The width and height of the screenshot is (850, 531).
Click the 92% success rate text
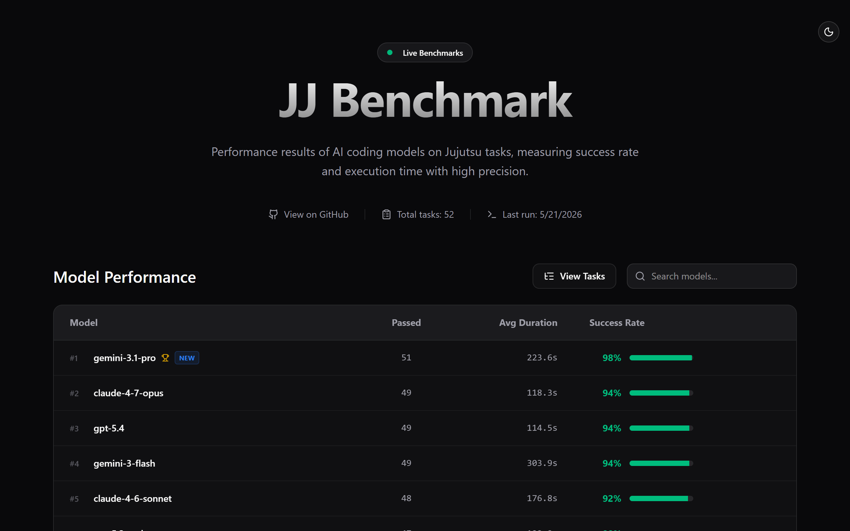tap(612, 498)
